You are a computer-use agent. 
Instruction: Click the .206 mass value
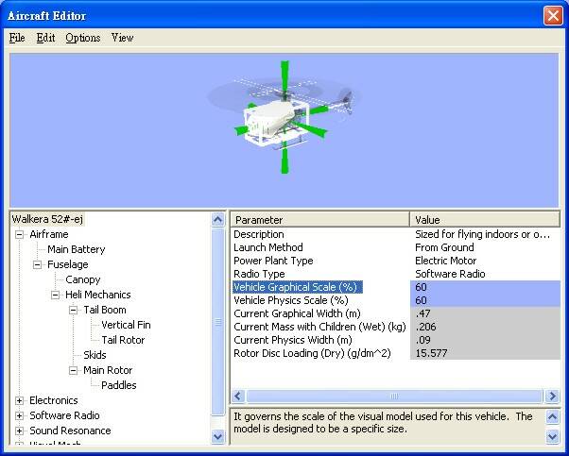(485, 327)
